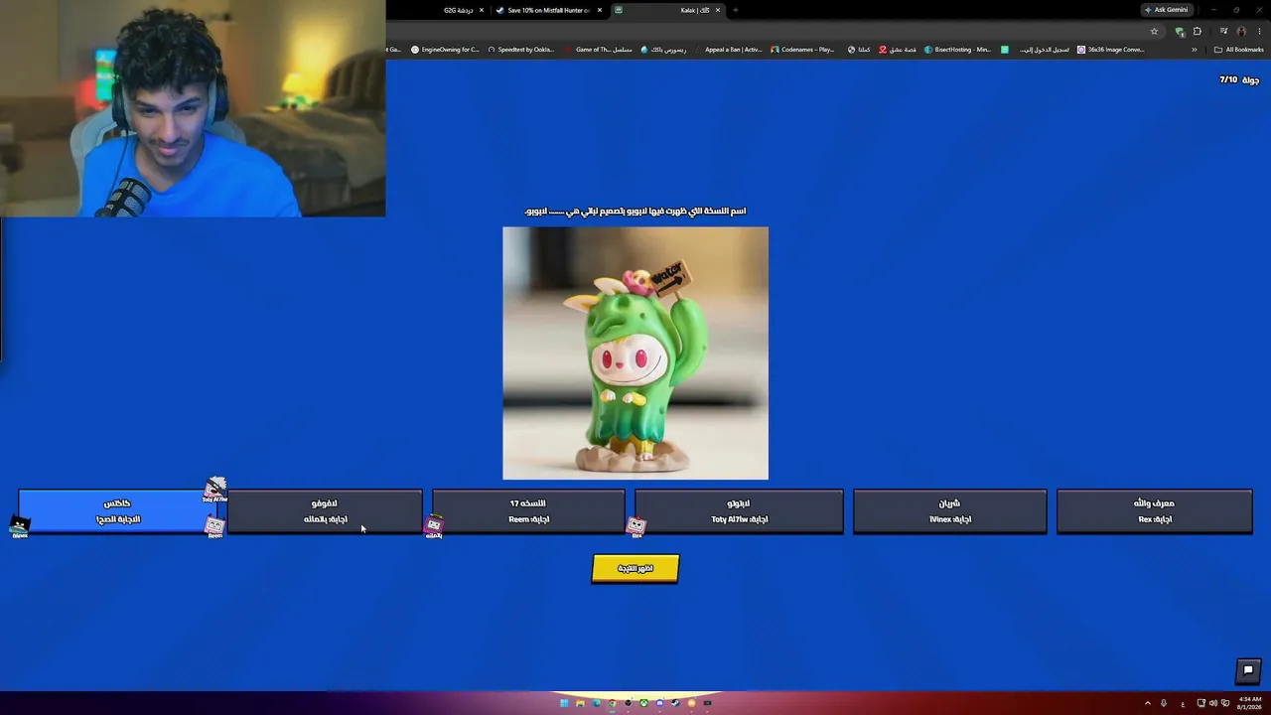
Task: Click the Ask Gemini button
Action: coord(1166,10)
